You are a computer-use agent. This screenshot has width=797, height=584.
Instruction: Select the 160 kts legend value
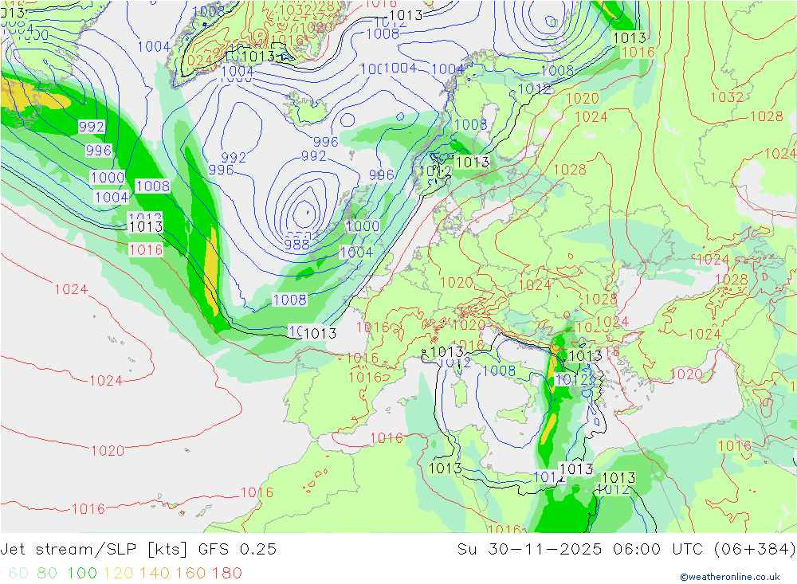pyautogui.click(x=190, y=574)
